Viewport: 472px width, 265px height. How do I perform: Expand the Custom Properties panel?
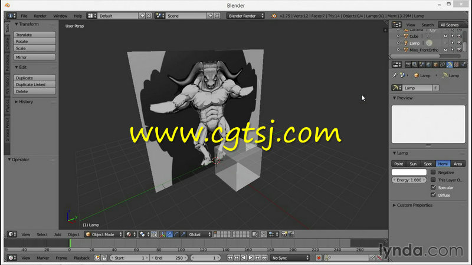point(412,205)
